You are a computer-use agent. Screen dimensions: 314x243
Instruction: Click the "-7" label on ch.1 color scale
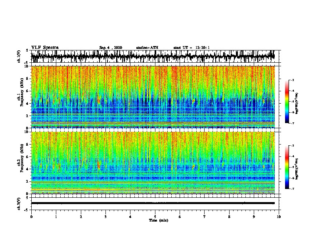293,123
